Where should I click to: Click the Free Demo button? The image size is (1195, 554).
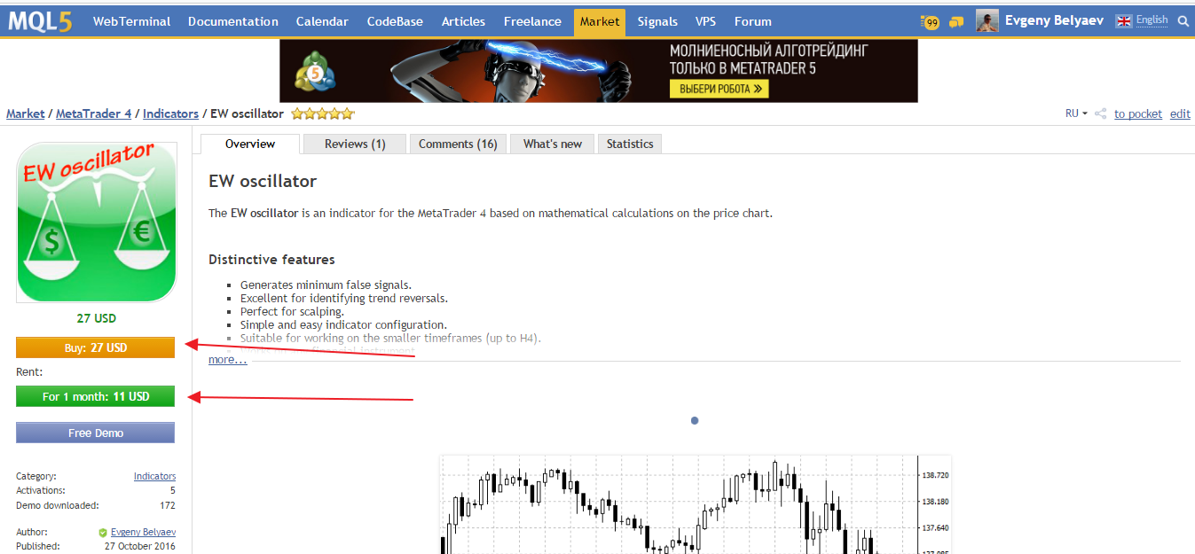(96, 433)
